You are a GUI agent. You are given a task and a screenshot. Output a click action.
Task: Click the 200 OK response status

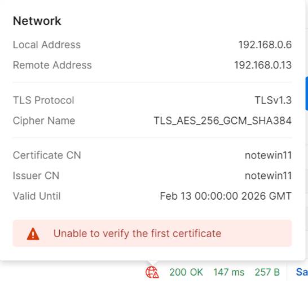pyautogui.click(x=186, y=272)
